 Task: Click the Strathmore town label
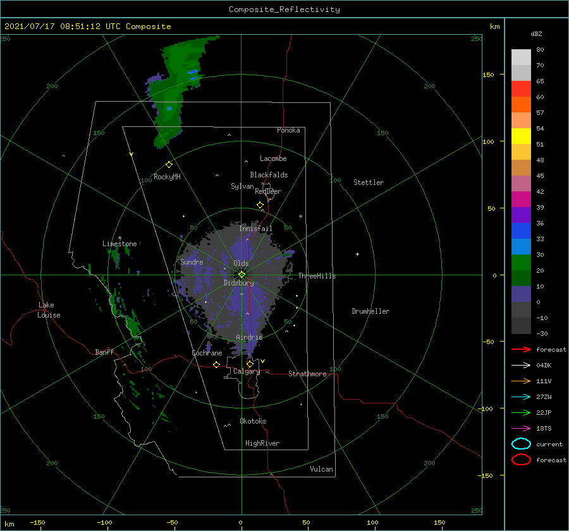point(307,374)
